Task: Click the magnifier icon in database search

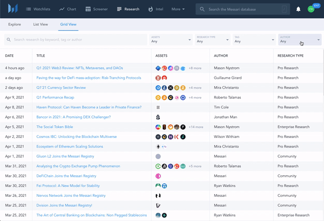Action: (202, 9)
